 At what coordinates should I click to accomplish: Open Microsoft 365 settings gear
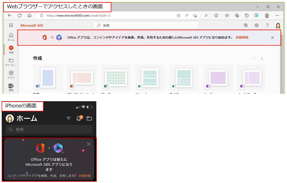tap(257, 25)
